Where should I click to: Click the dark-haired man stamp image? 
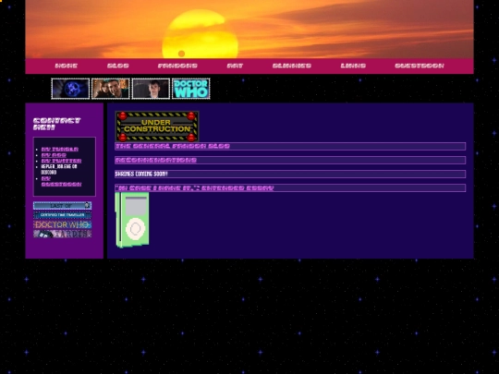pyautogui.click(x=151, y=89)
